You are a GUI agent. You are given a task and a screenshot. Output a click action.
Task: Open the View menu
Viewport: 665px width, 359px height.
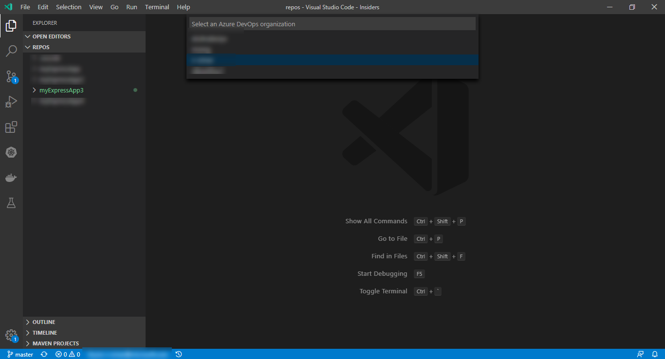pos(96,7)
